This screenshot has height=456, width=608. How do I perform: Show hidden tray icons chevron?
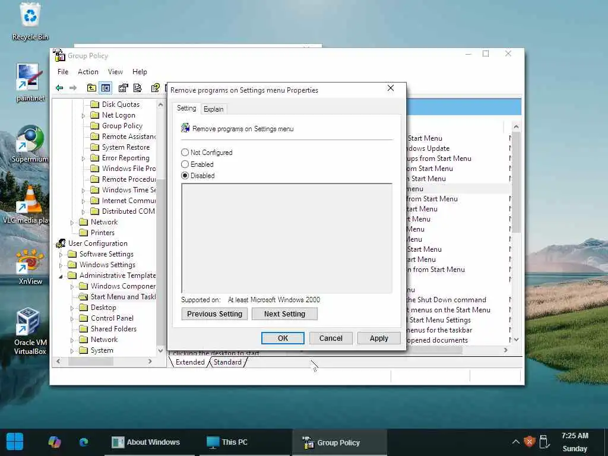pos(515,442)
